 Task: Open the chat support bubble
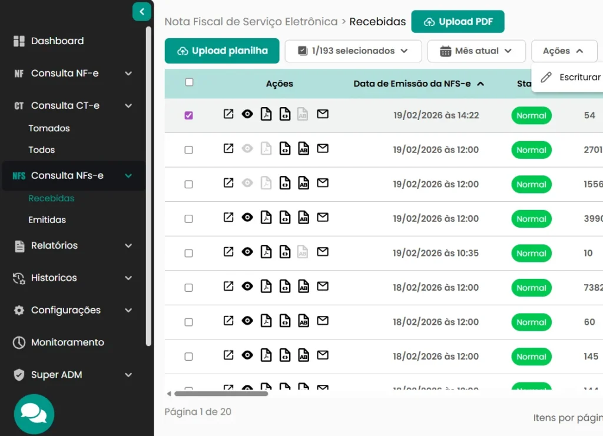[x=34, y=414]
